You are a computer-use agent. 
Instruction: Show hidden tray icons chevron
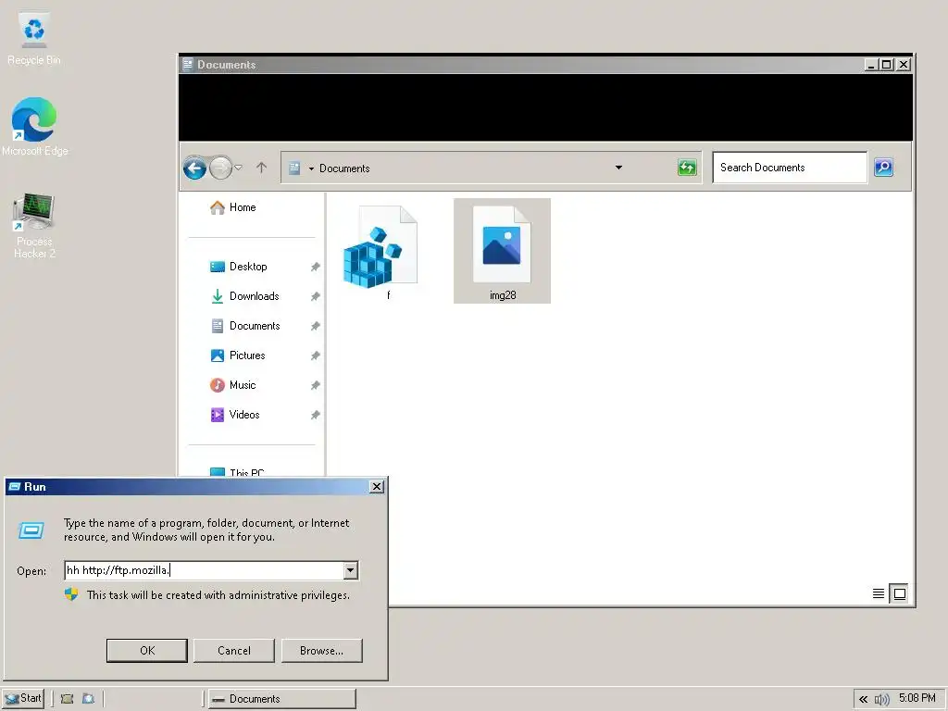coord(864,699)
